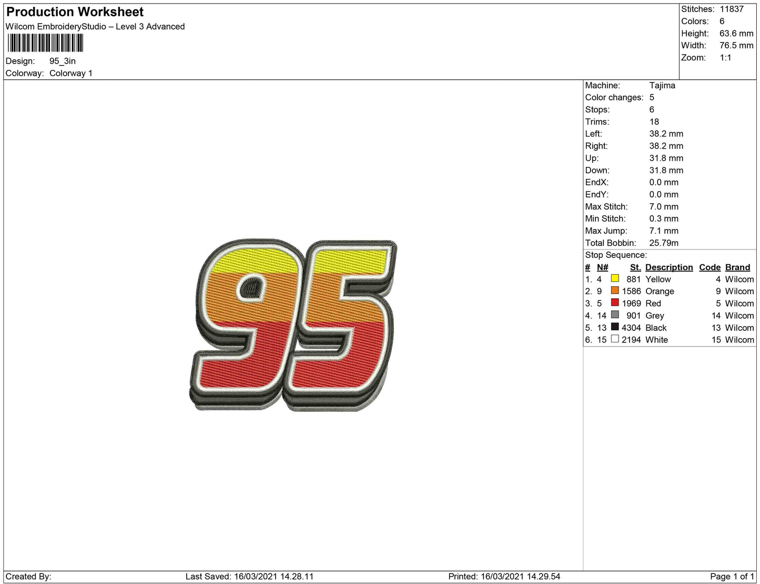This screenshot has width=760, height=584.
Task: Select the orange thread color swatch
Action: click(615, 290)
